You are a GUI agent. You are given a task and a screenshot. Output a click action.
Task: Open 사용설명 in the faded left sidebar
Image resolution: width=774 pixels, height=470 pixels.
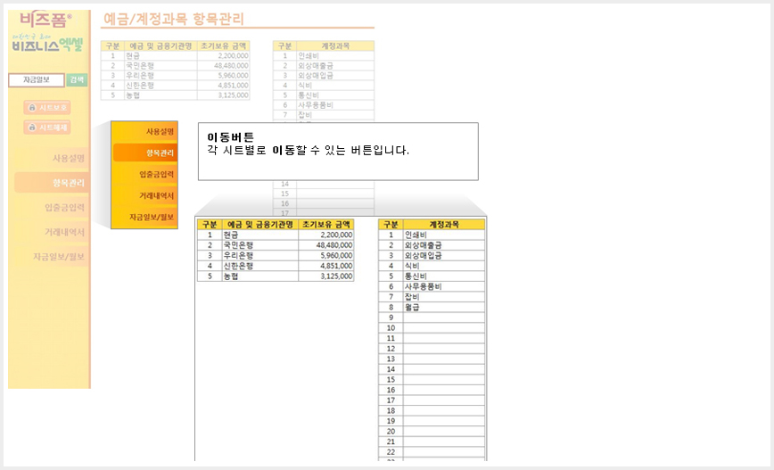coord(68,158)
